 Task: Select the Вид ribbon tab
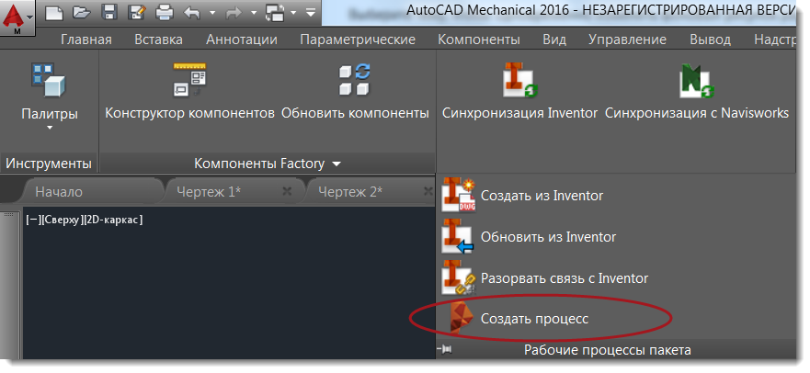point(554,40)
